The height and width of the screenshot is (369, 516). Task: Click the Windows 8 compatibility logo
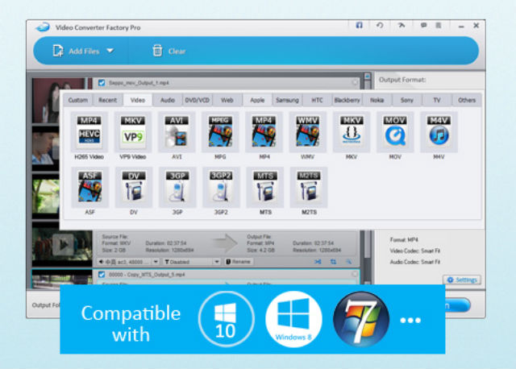(x=293, y=319)
